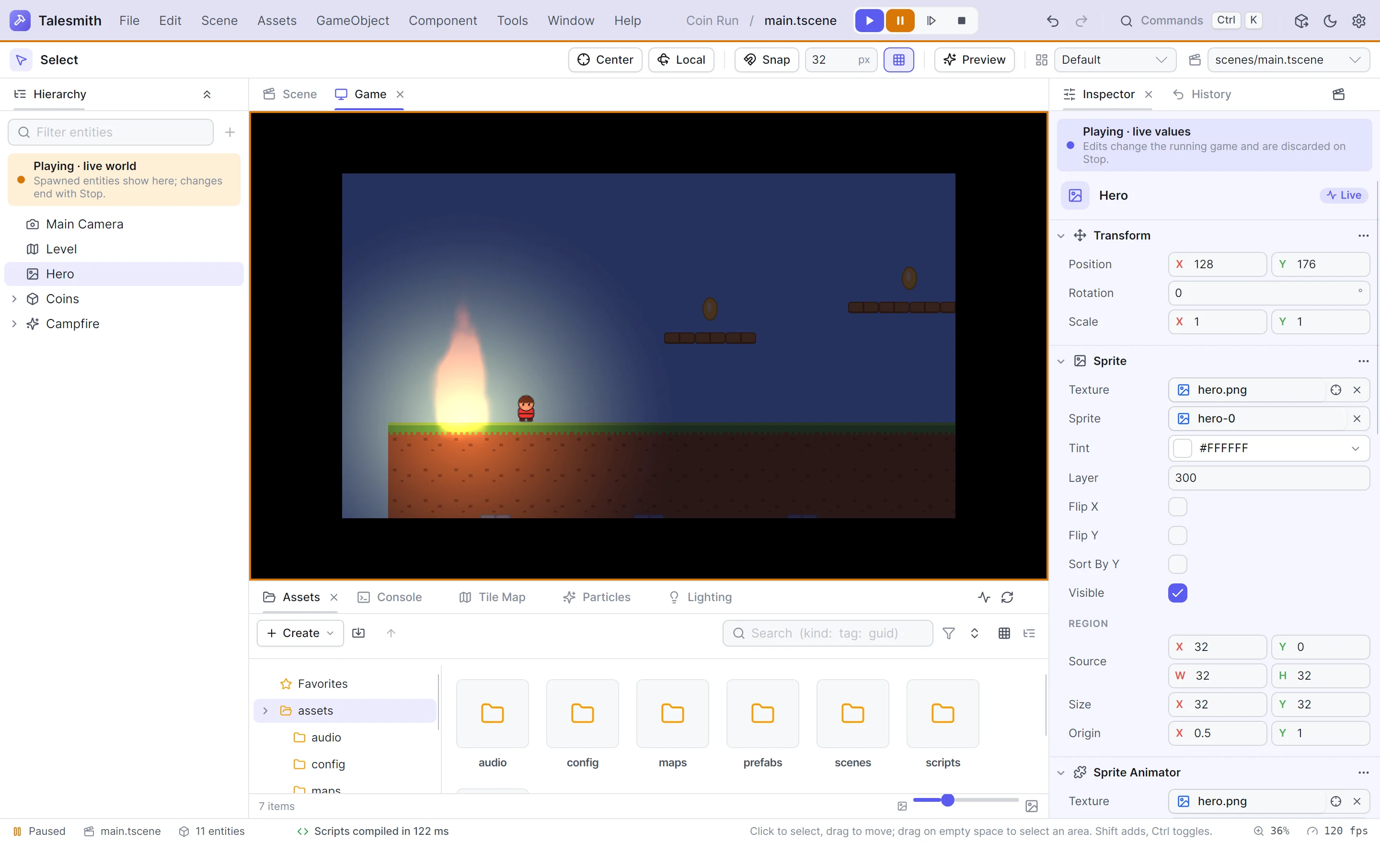Enable the Sort By Y checkbox

pyautogui.click(x=1177, y=564)
